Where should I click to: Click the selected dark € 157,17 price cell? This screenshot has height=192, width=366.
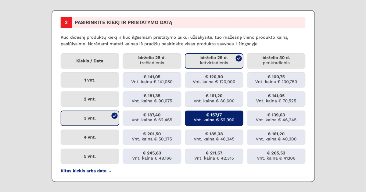(x=214, y=118)
